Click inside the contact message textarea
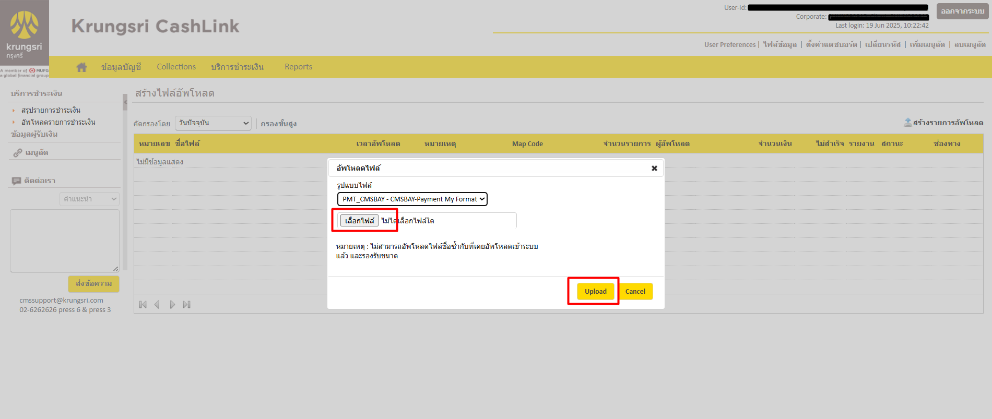The height and width of the screenshot is (419, 992). point(65,241)
